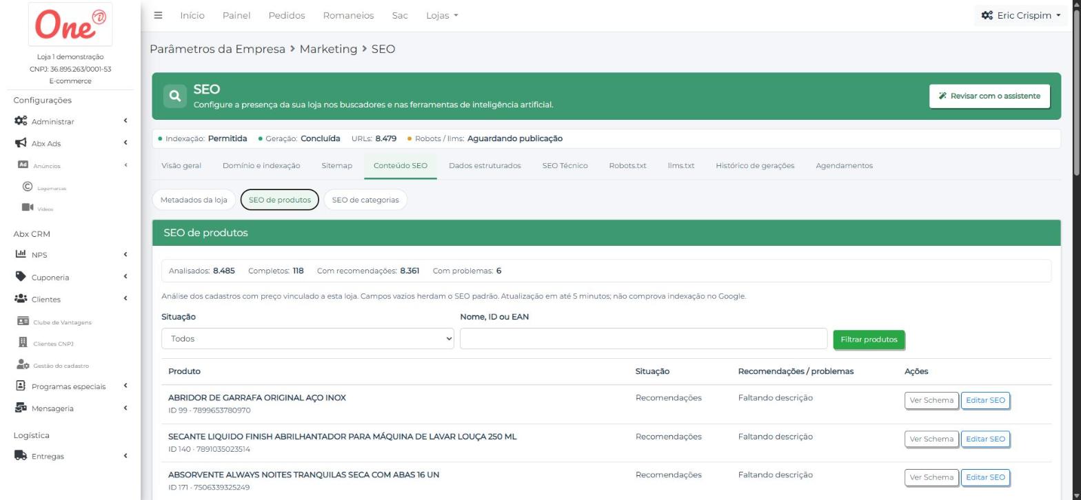Open the Situação Todos dropdown

click(308, 339)
